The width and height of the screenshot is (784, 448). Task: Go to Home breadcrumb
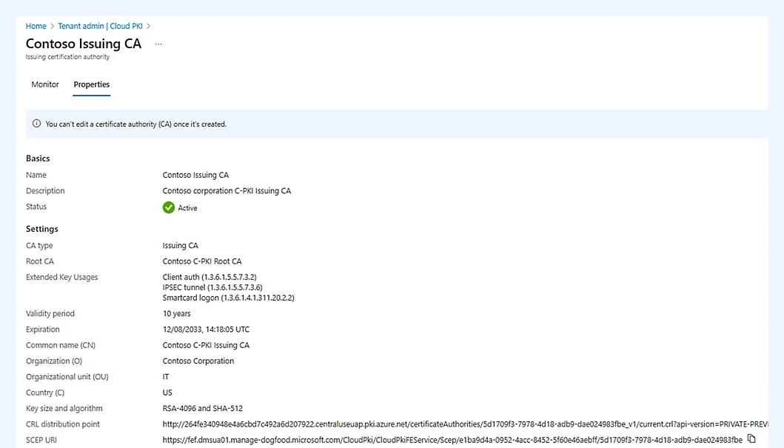36,26
